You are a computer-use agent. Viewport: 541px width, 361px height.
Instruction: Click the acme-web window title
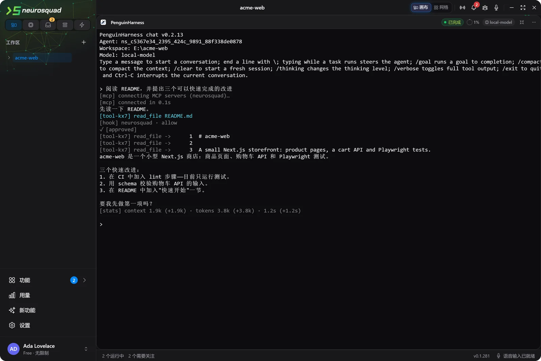point(252,7)
